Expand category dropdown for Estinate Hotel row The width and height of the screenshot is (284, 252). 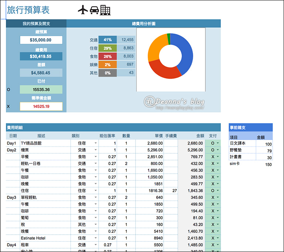[x=95, y=238]
